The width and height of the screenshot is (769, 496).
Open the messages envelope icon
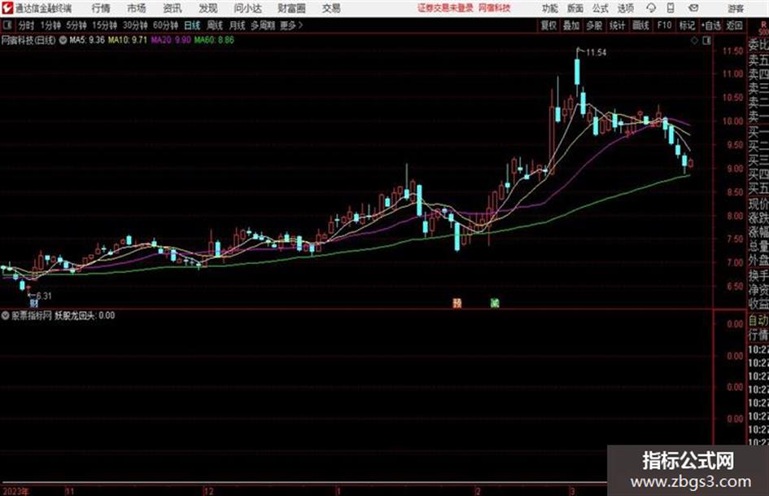click(693, 8)
